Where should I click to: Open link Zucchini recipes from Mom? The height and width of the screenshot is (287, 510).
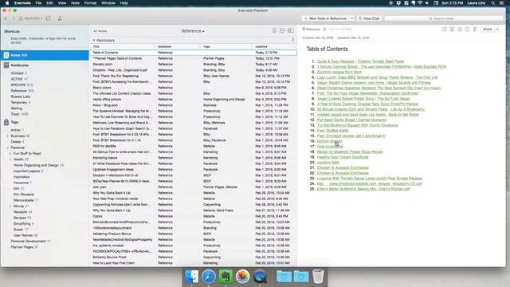tap(339, 72)
